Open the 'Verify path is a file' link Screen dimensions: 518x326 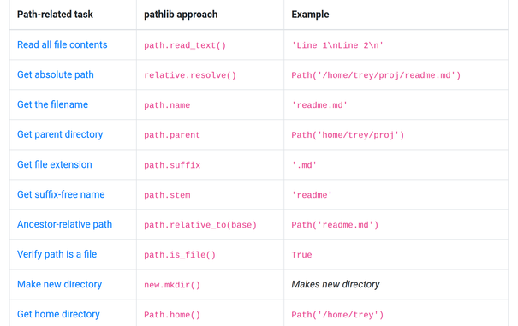(57, 254)
